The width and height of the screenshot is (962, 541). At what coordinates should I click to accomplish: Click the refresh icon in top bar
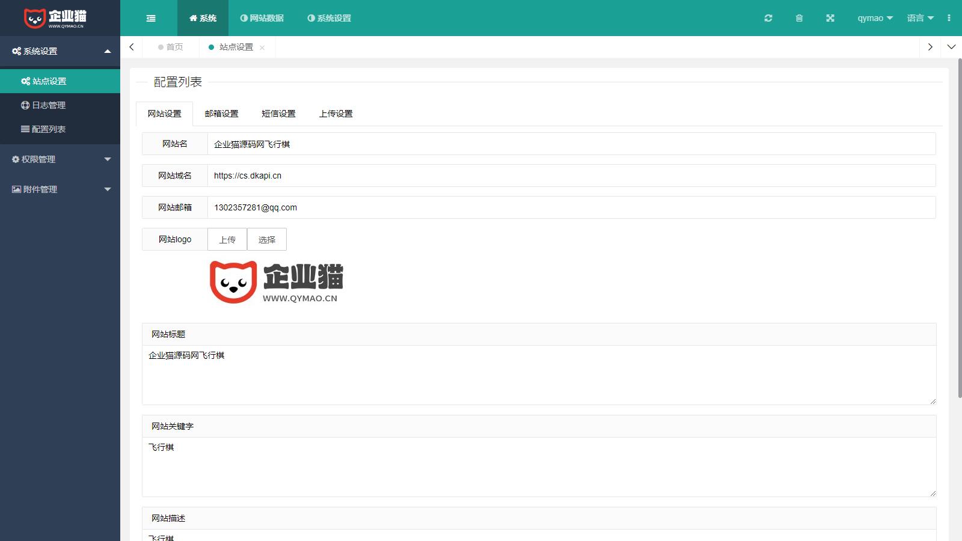[x=768, y=18]
